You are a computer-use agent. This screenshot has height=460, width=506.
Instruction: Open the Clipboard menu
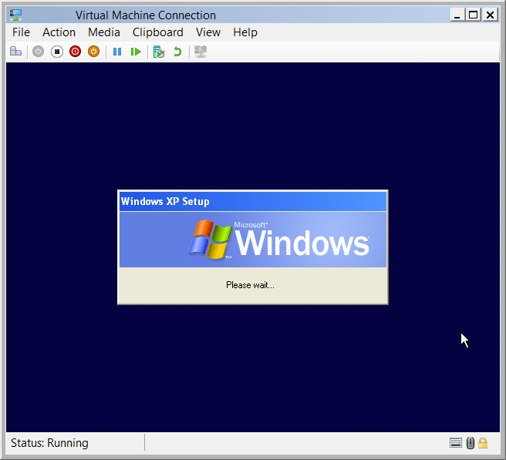pos(158,32)
